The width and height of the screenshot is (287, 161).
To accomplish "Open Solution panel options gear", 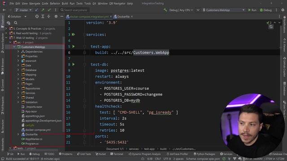I will point(56,17).
